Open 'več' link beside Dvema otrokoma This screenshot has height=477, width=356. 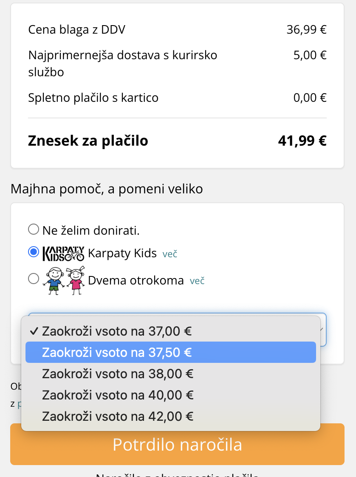(x=197, y=281)
